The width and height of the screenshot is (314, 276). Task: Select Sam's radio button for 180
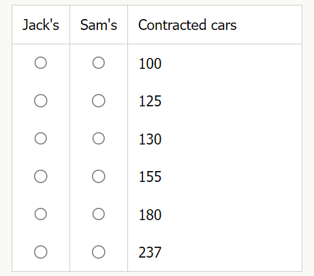[x=99, y=214]
